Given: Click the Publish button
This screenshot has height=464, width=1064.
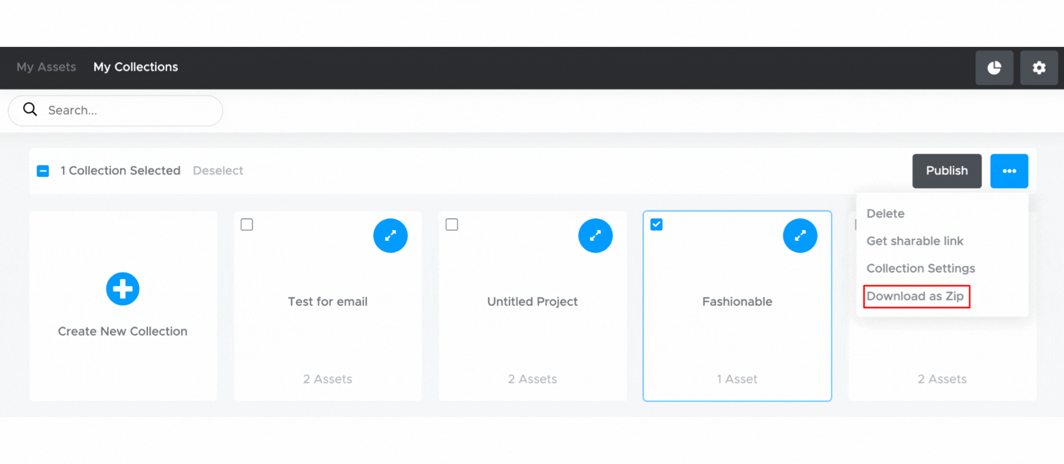Looking at the screenshot, I should [x=947, y=171].
